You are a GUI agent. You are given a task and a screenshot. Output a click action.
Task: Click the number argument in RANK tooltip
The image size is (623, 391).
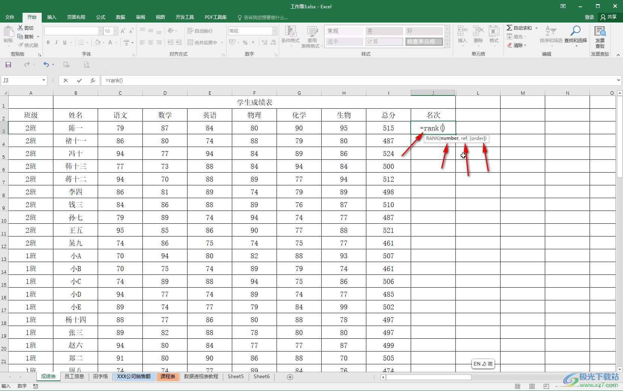(x=449, y=138)
